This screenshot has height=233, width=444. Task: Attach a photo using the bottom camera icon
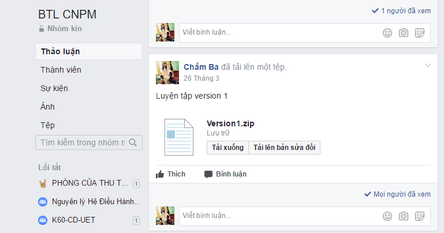pos(404,216)
